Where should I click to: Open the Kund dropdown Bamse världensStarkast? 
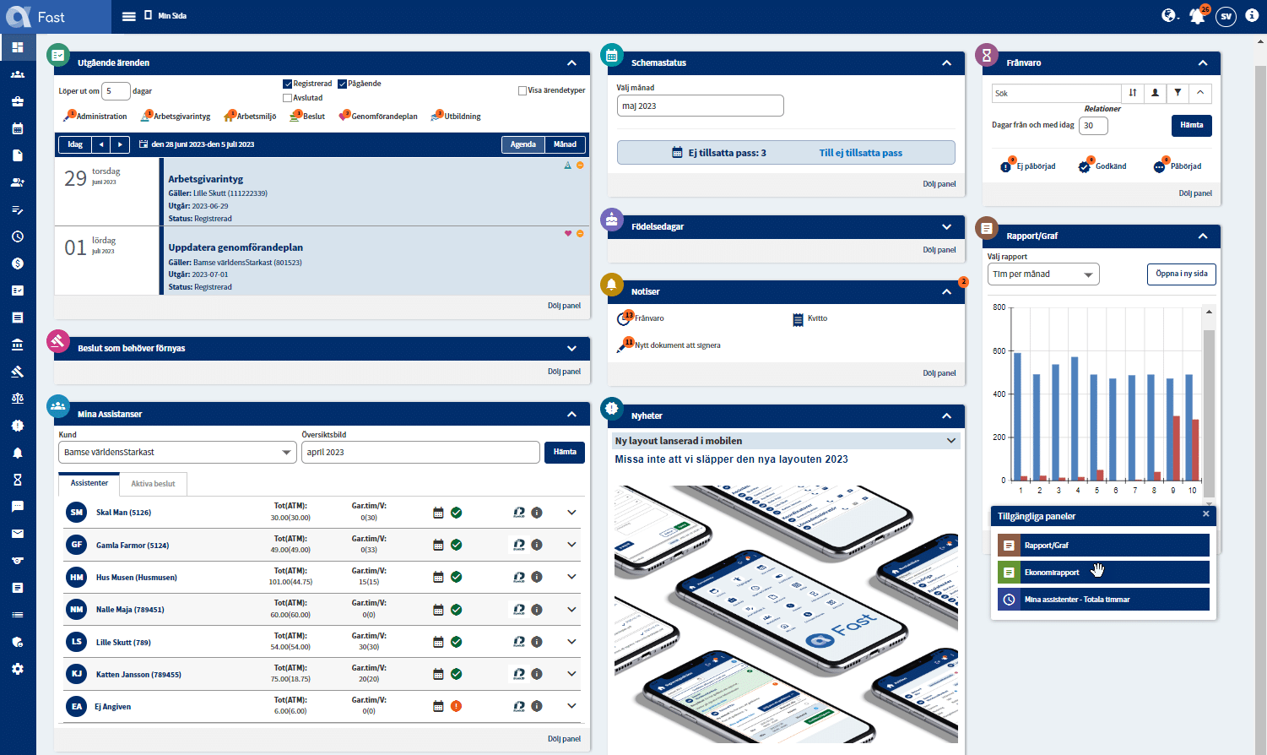(177, 453)
